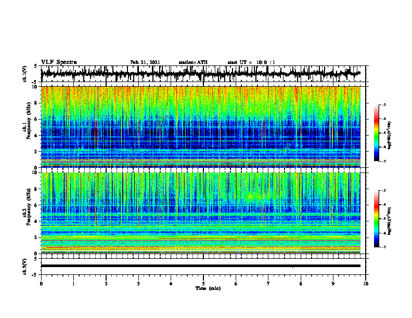
Task: Select the "start UT = 10:0 :1" text
Action: (x=251, y=62)
